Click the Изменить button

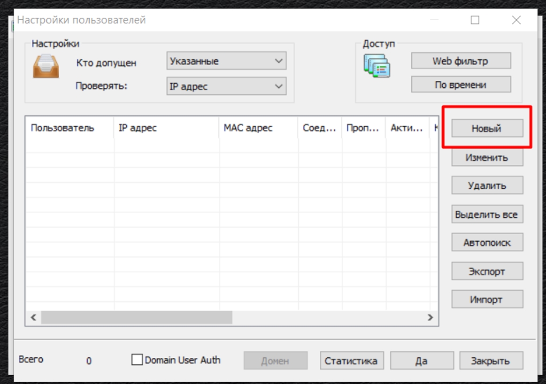[x=487, y=157]
